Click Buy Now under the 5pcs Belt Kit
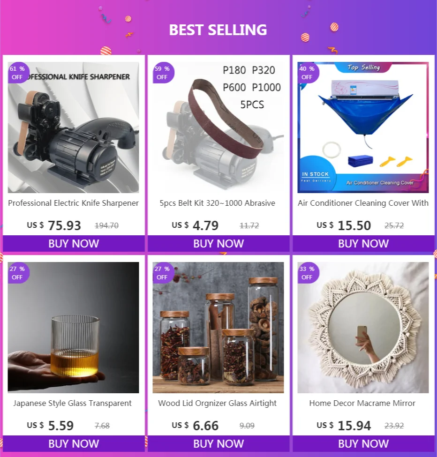This screenshot has height=457, width=437. (x=218, y=243)
